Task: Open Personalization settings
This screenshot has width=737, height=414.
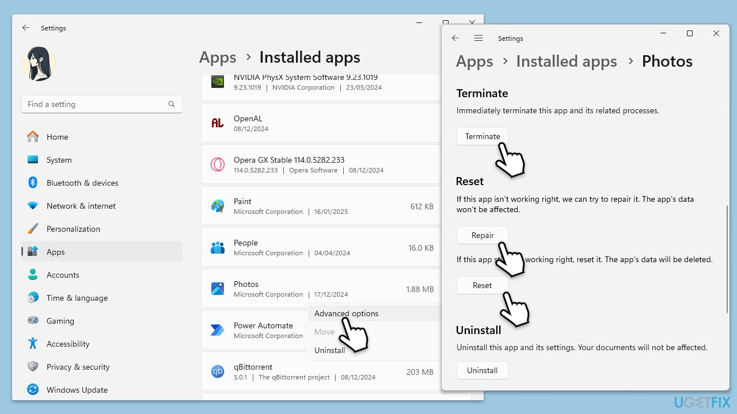Action: 102,229
